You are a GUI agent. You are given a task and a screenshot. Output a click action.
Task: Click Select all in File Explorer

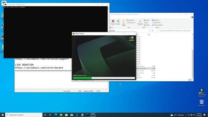[x=155, y=20]
